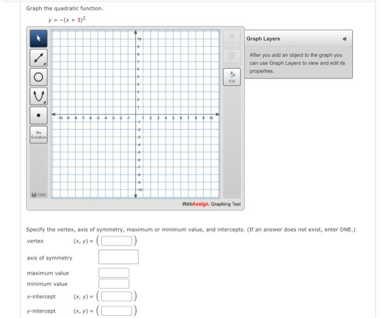Click the minimum value input field

(114, 284)
